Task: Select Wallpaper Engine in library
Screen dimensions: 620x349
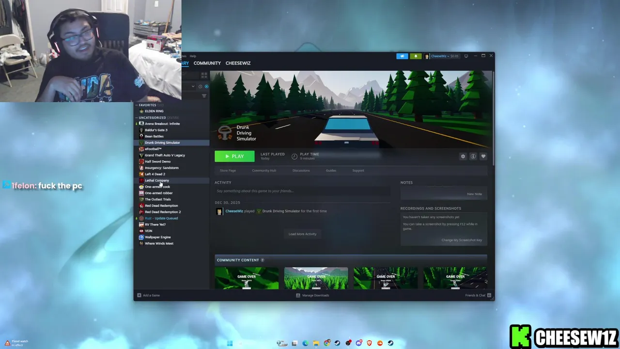Action: tap(171, 237)
